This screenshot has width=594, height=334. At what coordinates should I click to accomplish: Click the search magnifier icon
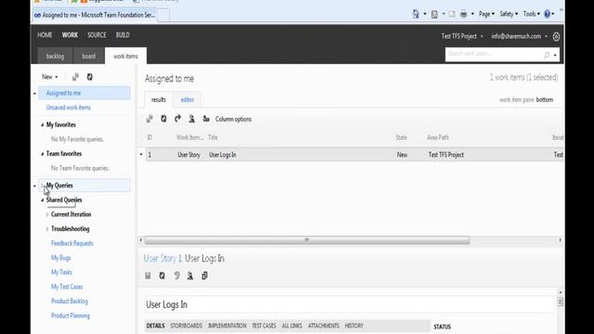[547, 56]
